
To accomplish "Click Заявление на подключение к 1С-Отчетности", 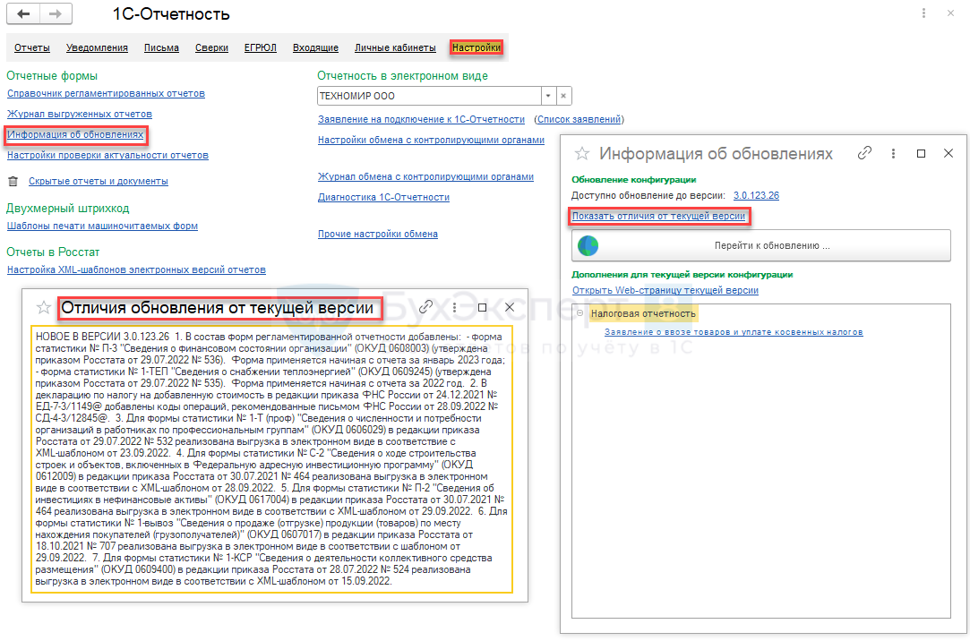I will coord(421,119).
